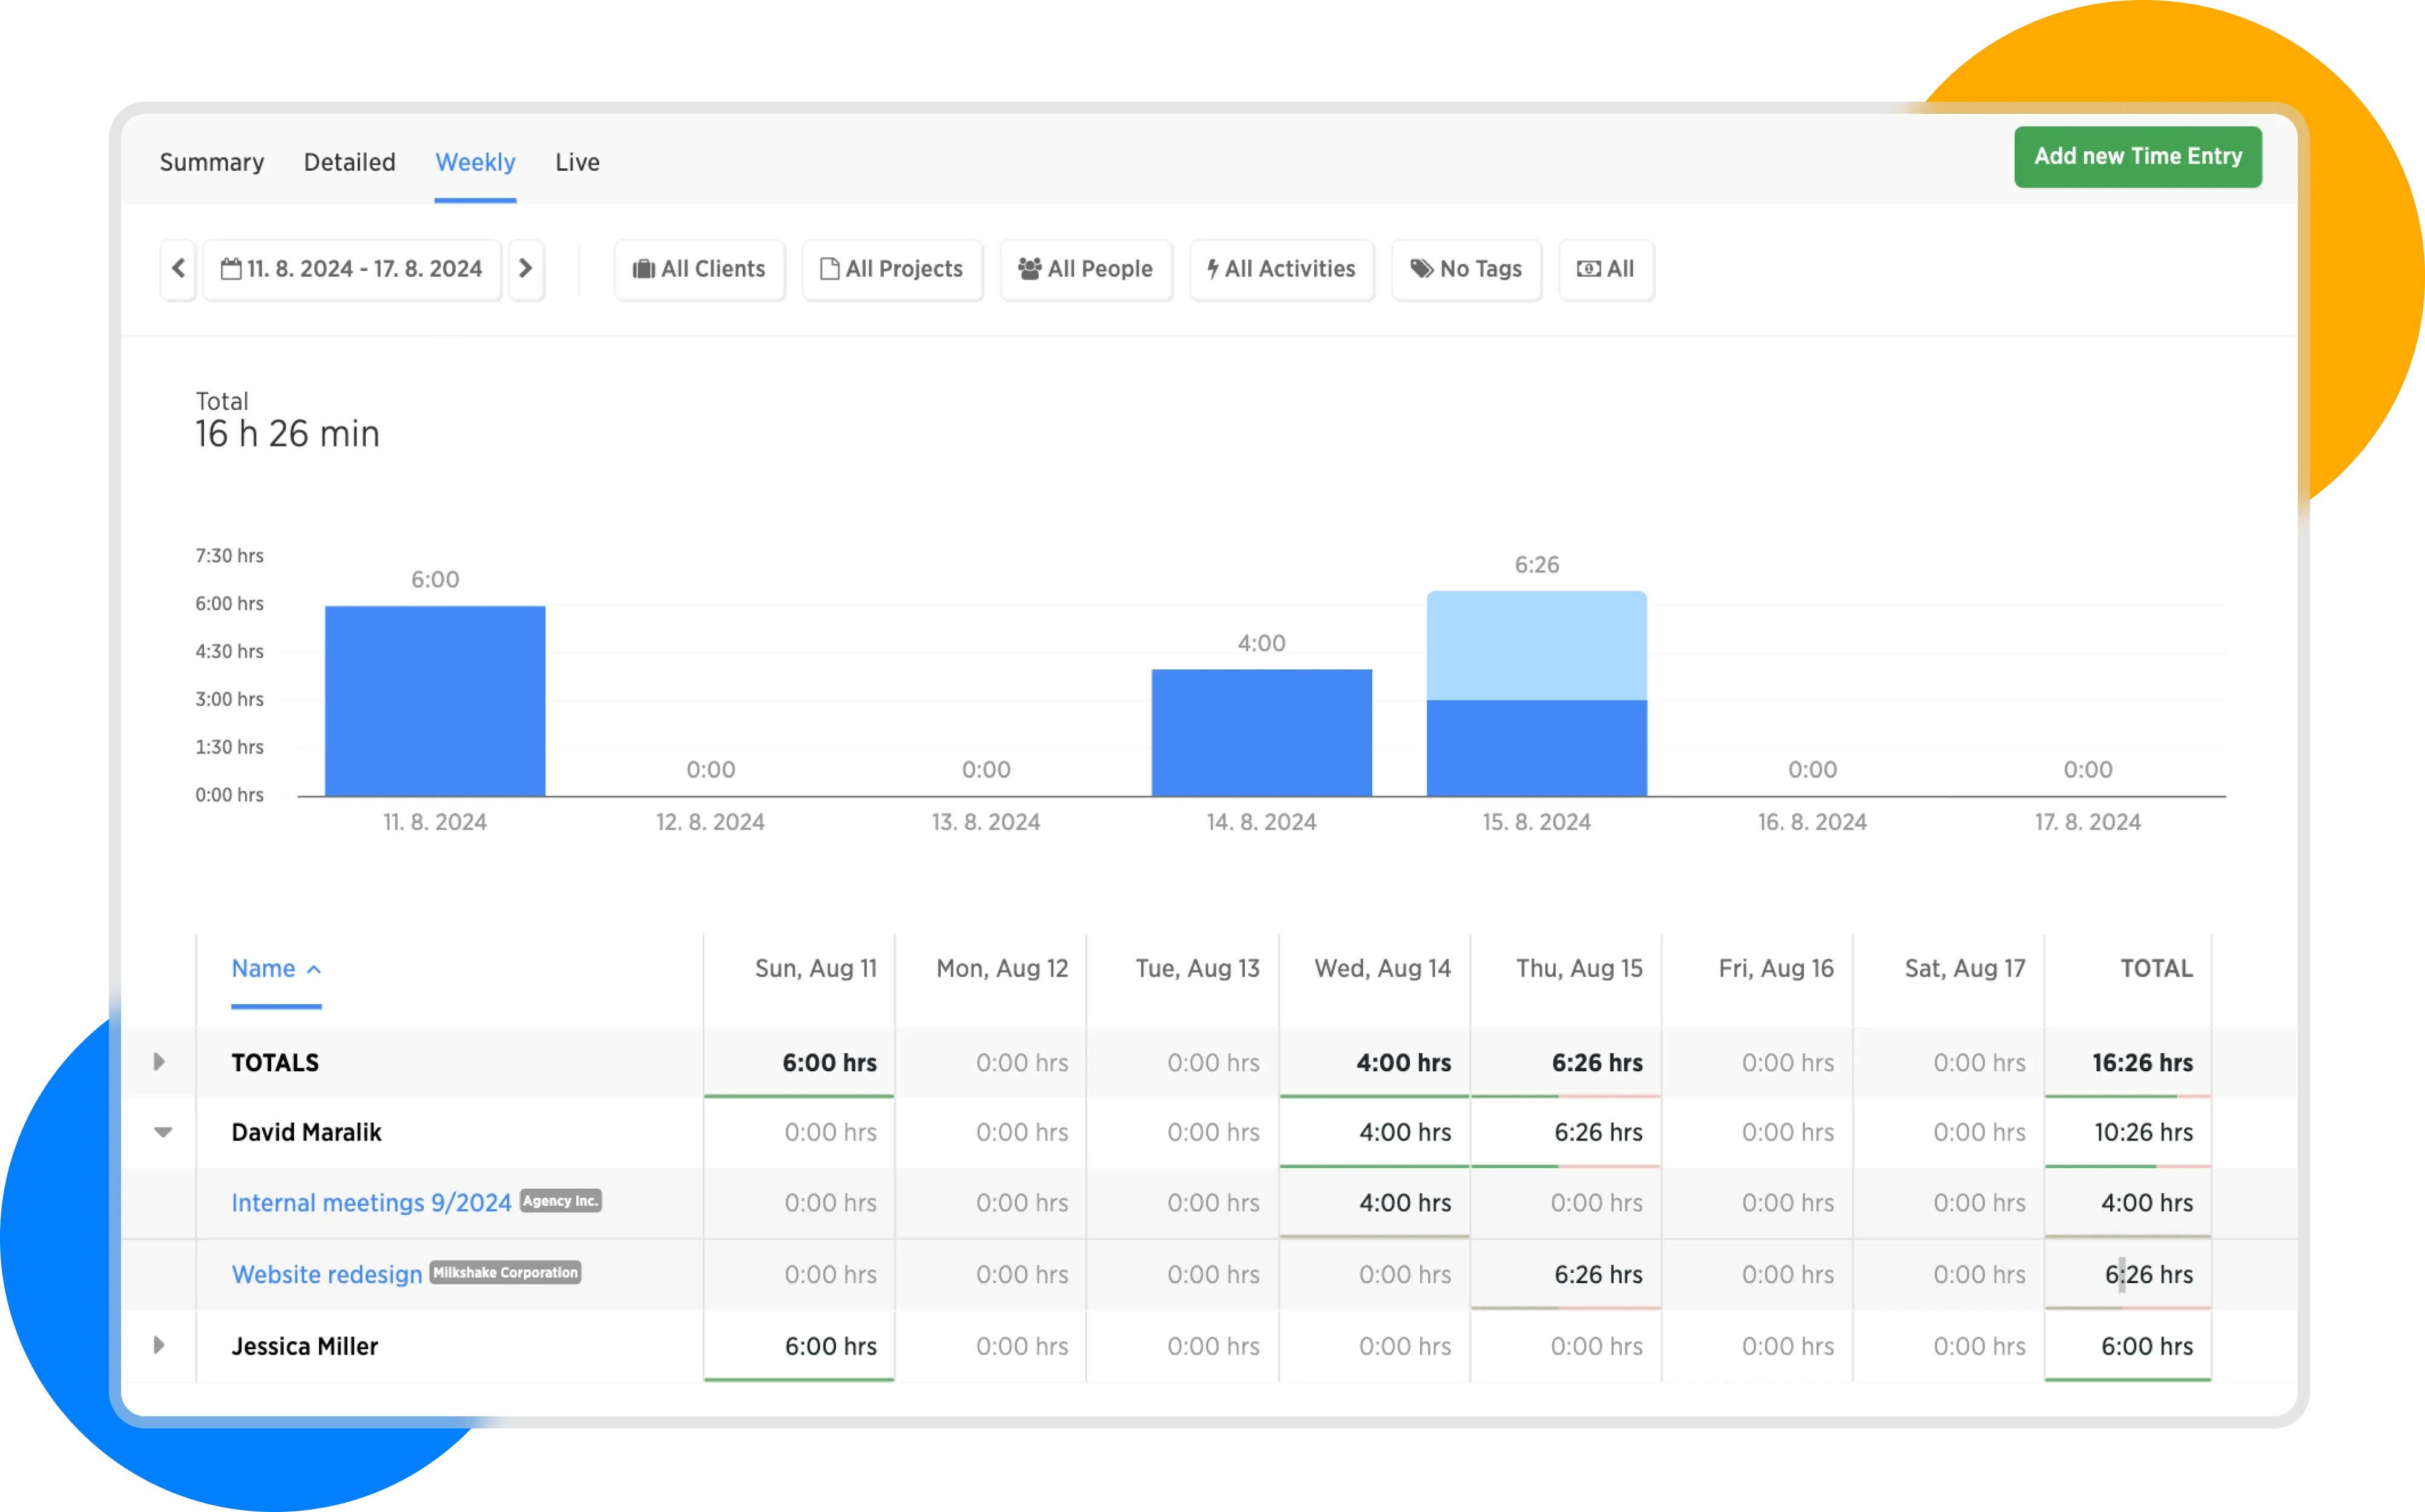Screen dimensions: 2425x1512
Task: Expand the TOTALS row
Action: pos(159,1062)
